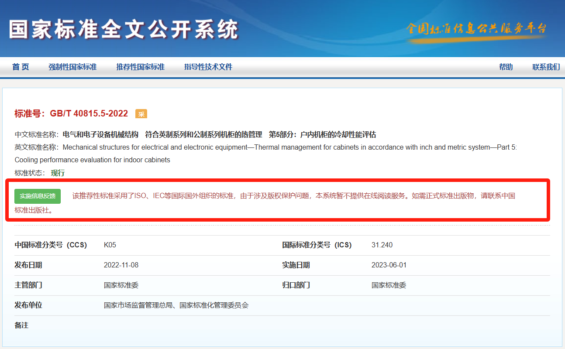Click the 全国标准信息公共服务平台 calligraphy banner
The height and width of the screenshot is (349, 565).
476,29
